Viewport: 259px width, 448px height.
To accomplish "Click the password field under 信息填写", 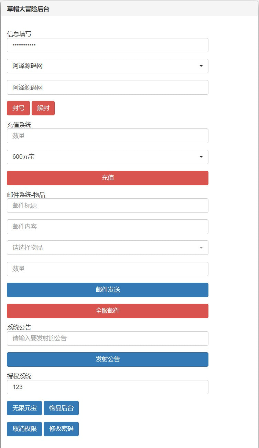I will coord(107,45).
